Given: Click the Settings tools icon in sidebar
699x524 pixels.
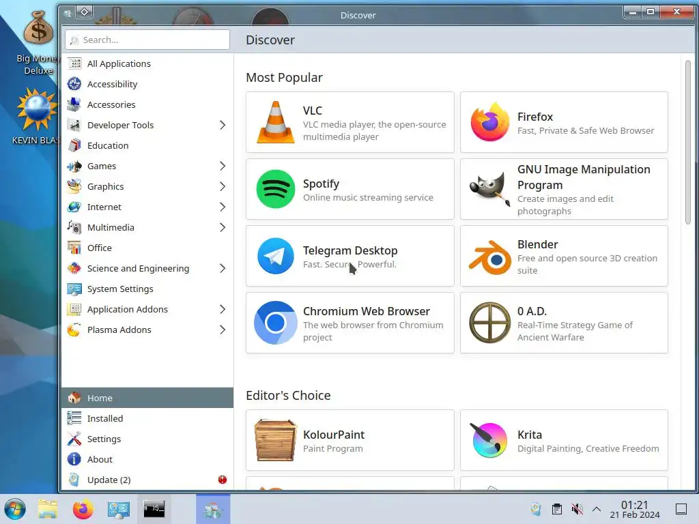Looking at the screenshot, I should [74, 439].
